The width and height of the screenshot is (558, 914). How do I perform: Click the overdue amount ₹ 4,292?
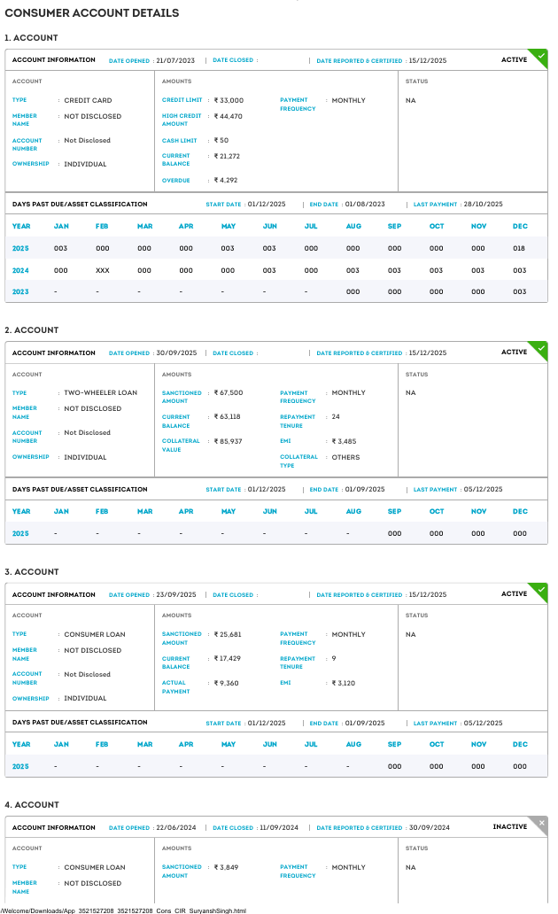pyautogui.click(x=226, y=180)
